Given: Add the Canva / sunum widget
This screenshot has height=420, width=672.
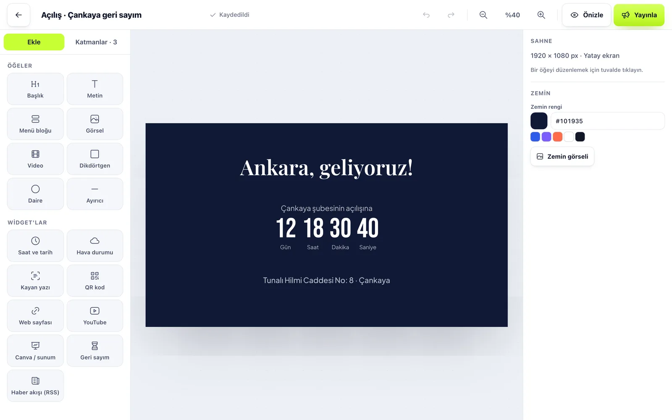Looking at the screenshot, I should click(35, 351).
